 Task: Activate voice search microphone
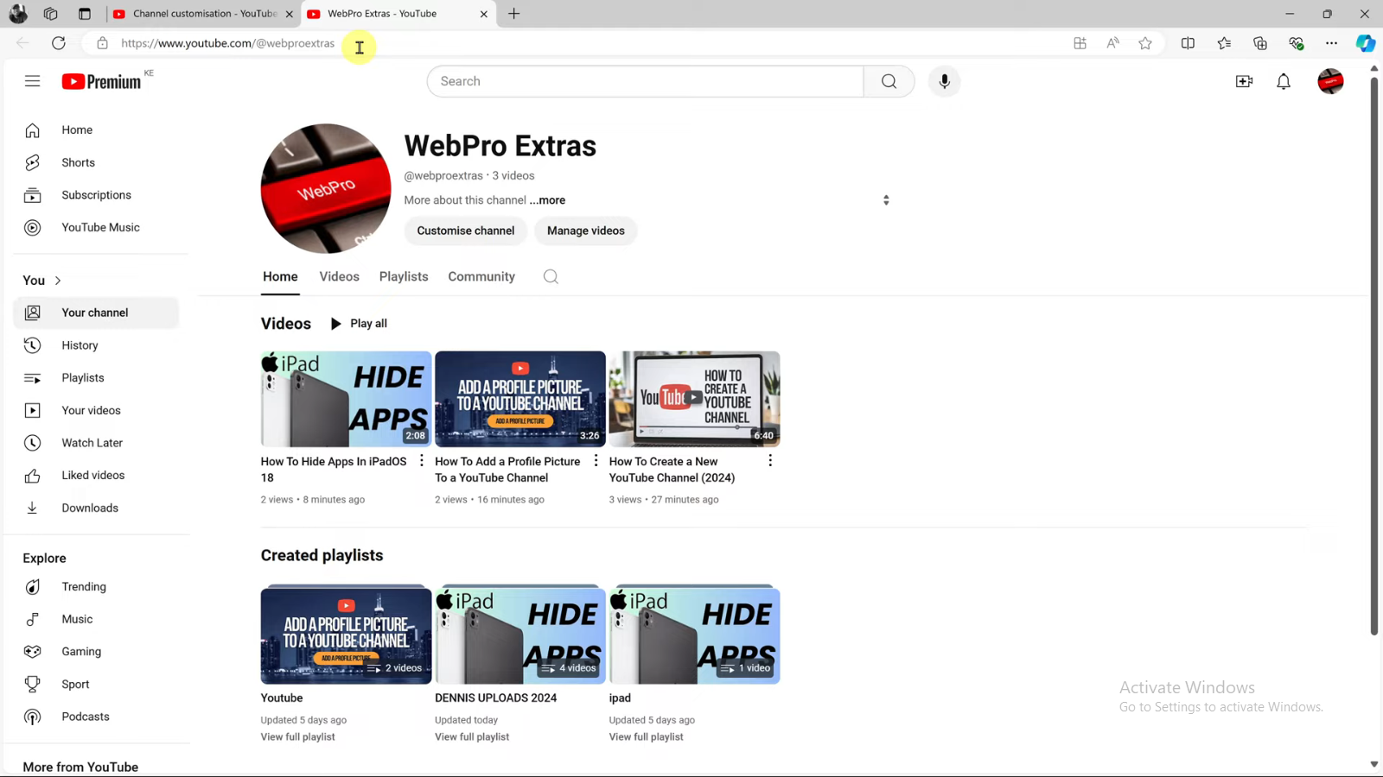coord(944,81)
